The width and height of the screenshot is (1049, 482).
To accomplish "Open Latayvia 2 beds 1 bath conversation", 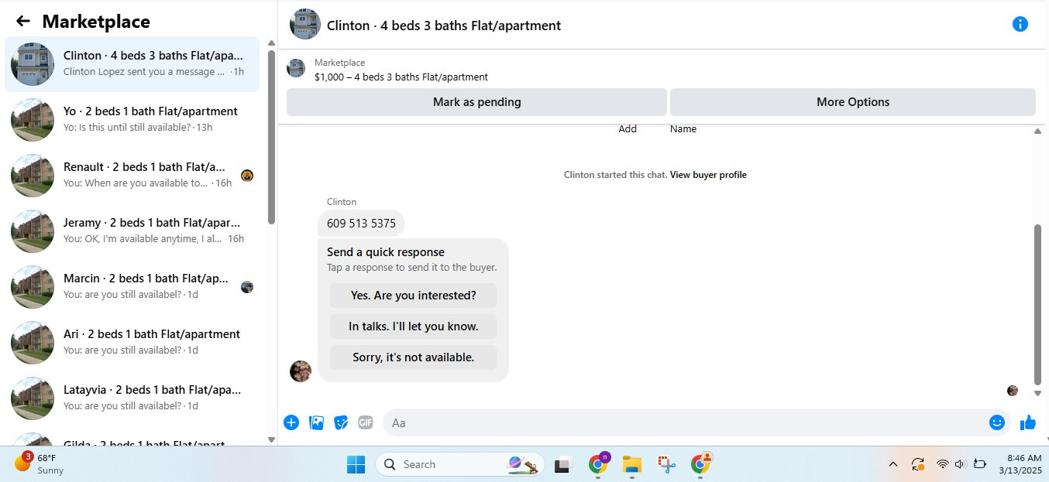I will coord(132,398).
